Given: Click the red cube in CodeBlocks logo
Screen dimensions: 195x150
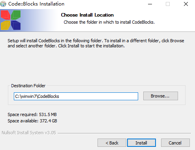Looking at the screenshot, I should point(5,15).
